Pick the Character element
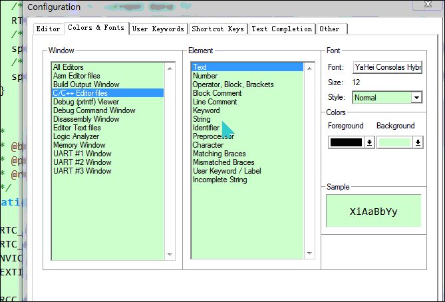445x302 pixels. point(247,145)
